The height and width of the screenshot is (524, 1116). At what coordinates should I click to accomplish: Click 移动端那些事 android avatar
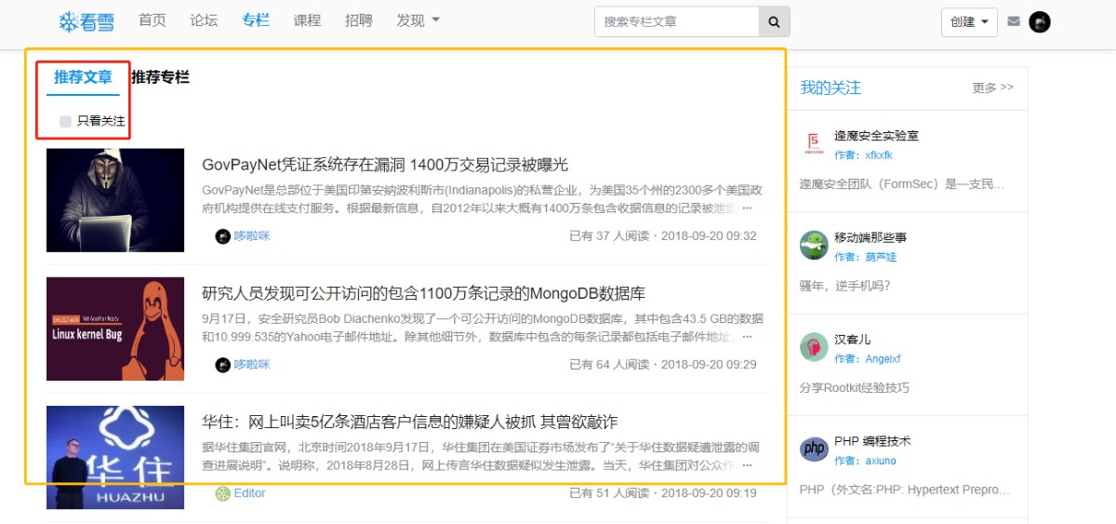pos(814,246)
